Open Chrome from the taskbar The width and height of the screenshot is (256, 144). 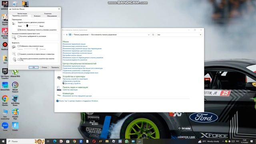[74, 141]
